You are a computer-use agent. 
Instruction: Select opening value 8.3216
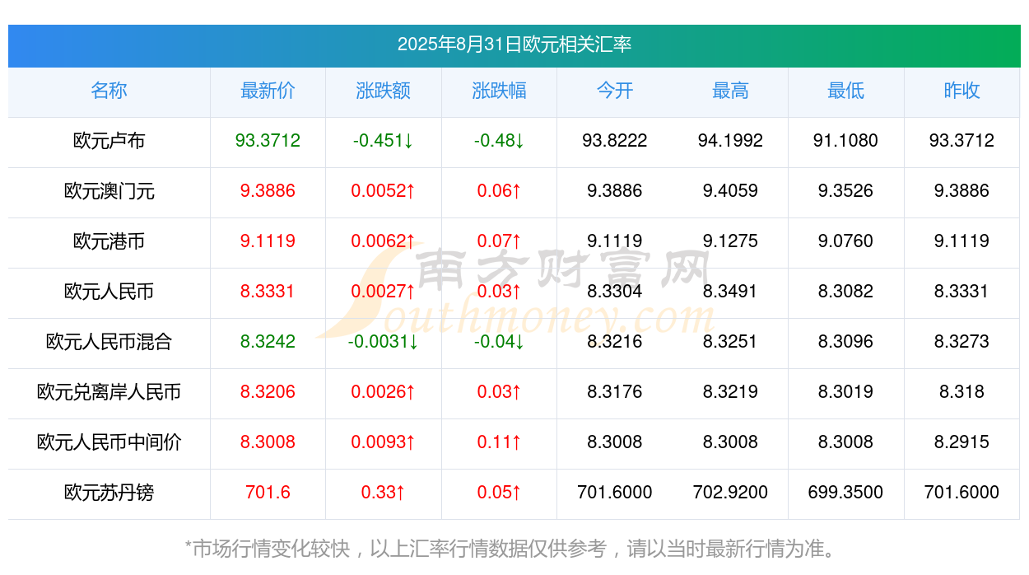615,342
